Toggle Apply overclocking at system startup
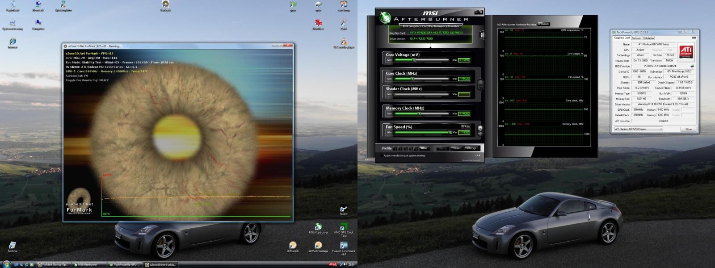The width and height of the screenshot is (715, 268). click(381, 155)
